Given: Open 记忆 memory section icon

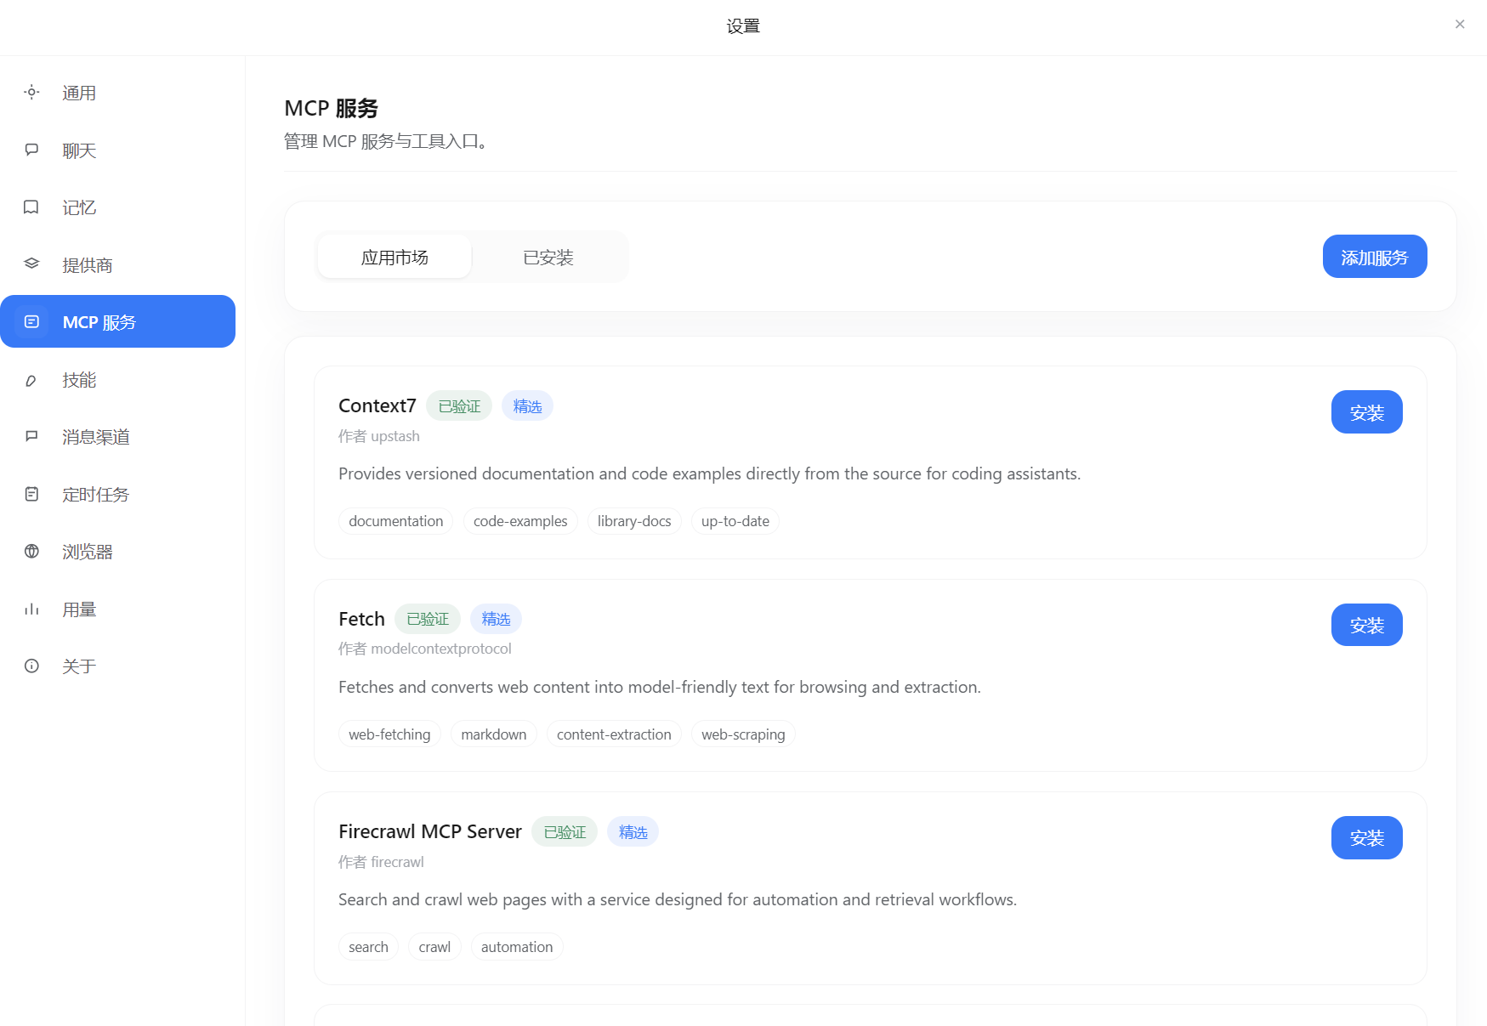Looking at the screenshot, I should click(x=31, y=207).
